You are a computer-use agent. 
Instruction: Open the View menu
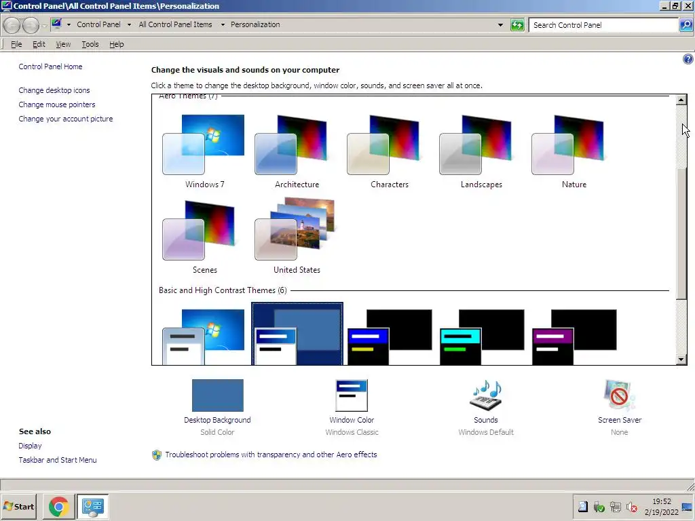point(63,44)
